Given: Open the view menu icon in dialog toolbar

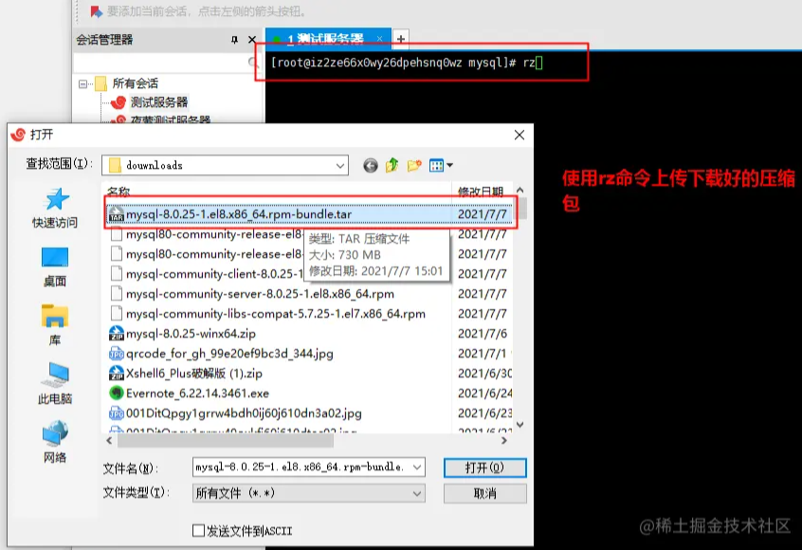Looking at the screenshot, I should [x=441, y=165].
